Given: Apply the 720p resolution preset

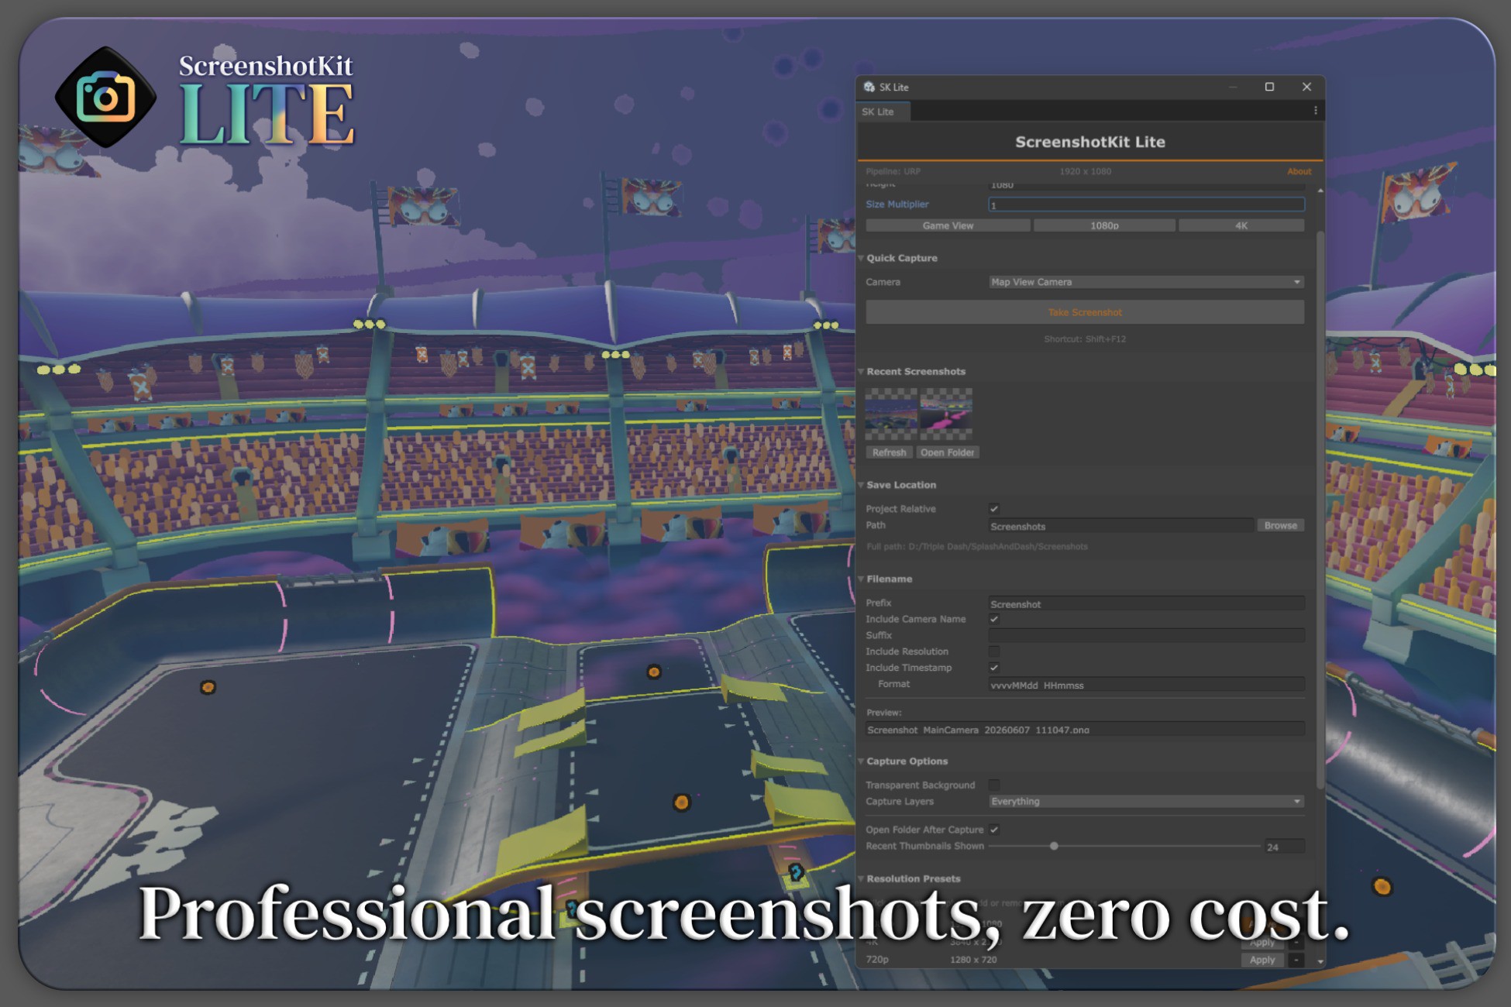Looking at the screenshot, I should tap(1261, 960).
